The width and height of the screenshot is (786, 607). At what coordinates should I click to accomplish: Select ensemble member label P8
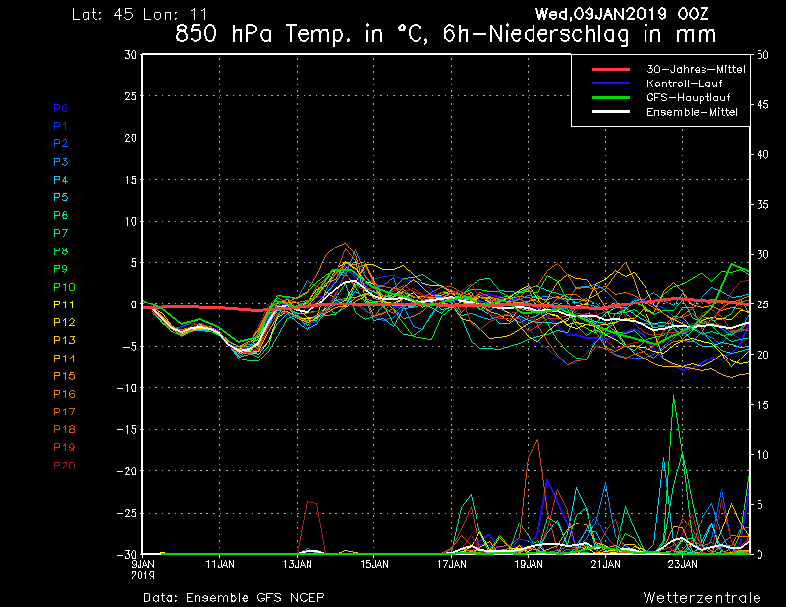[61, 251]
